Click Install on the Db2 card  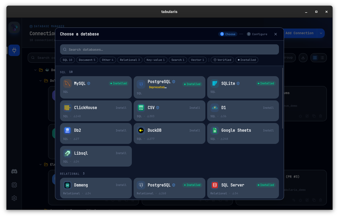pos(121,131)
